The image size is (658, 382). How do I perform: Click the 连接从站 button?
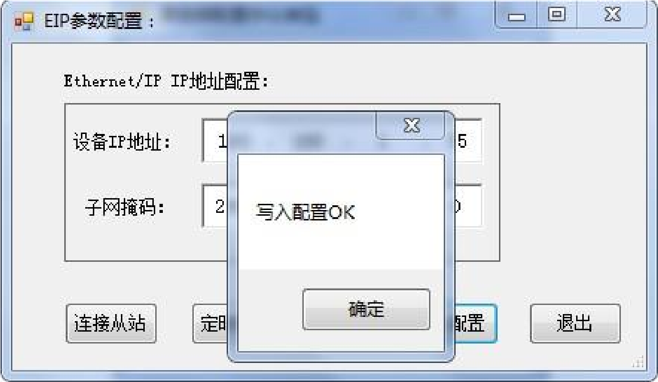coord(111,324)
